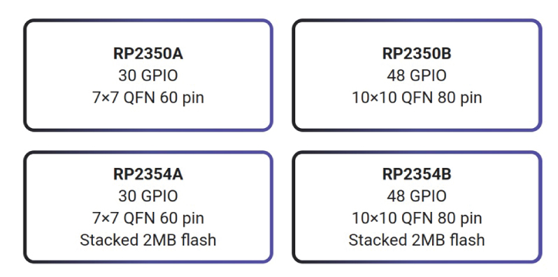
Task: Click "30 GPIO" under RP2350A
Action: click(148, 76)
